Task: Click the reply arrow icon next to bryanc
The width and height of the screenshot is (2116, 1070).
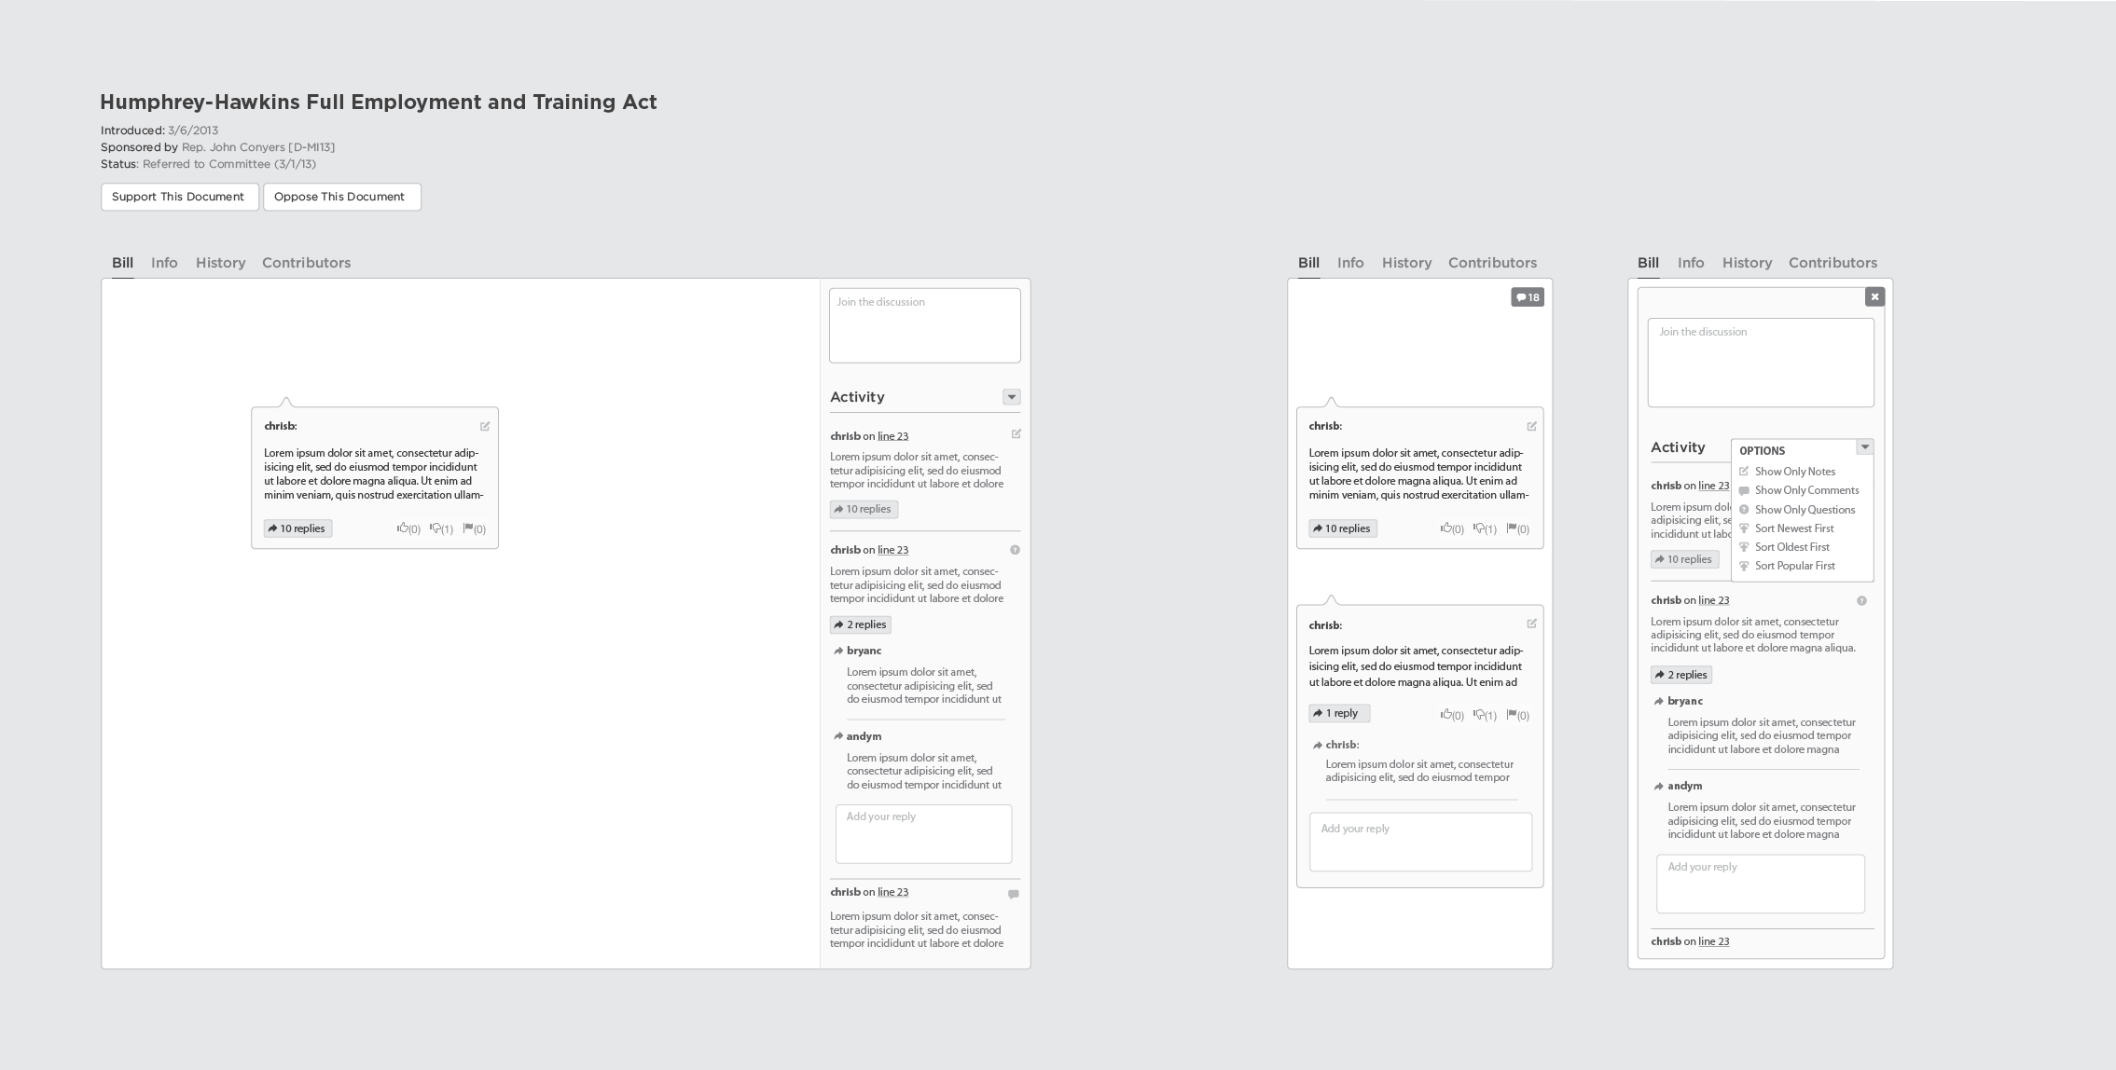Action: point(838,650)
